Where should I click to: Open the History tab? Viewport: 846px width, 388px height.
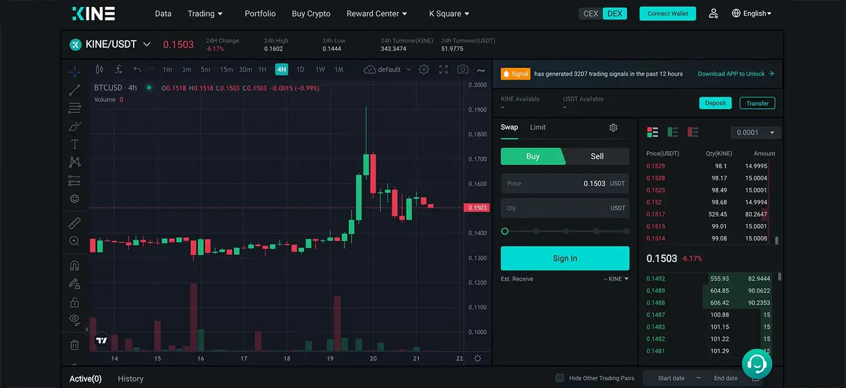coord(131,379)
